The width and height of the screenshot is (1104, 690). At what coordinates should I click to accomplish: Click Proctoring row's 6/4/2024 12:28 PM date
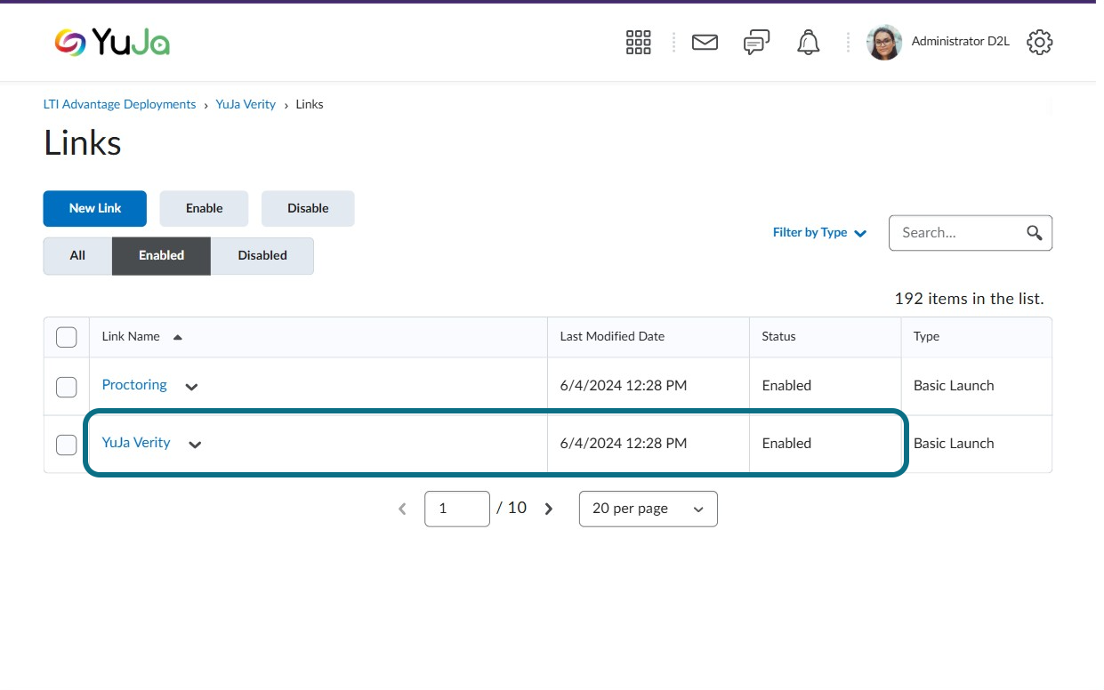(624, 386)
